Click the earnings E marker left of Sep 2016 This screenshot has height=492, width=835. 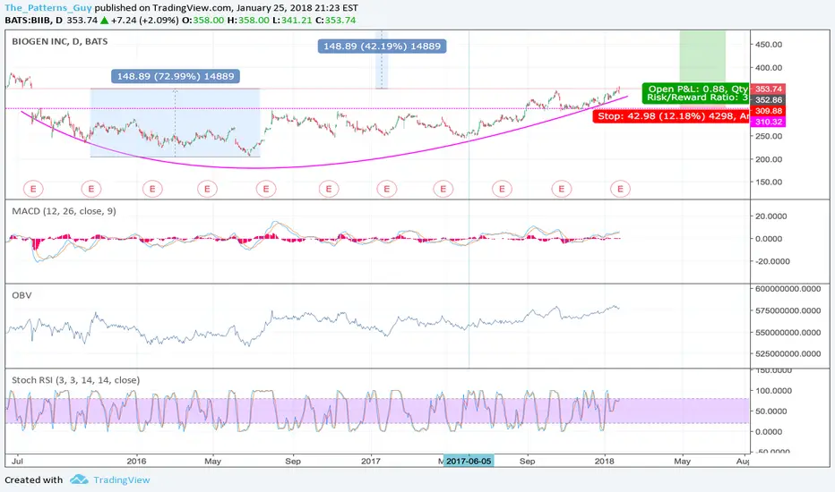[x=266, y=188]
